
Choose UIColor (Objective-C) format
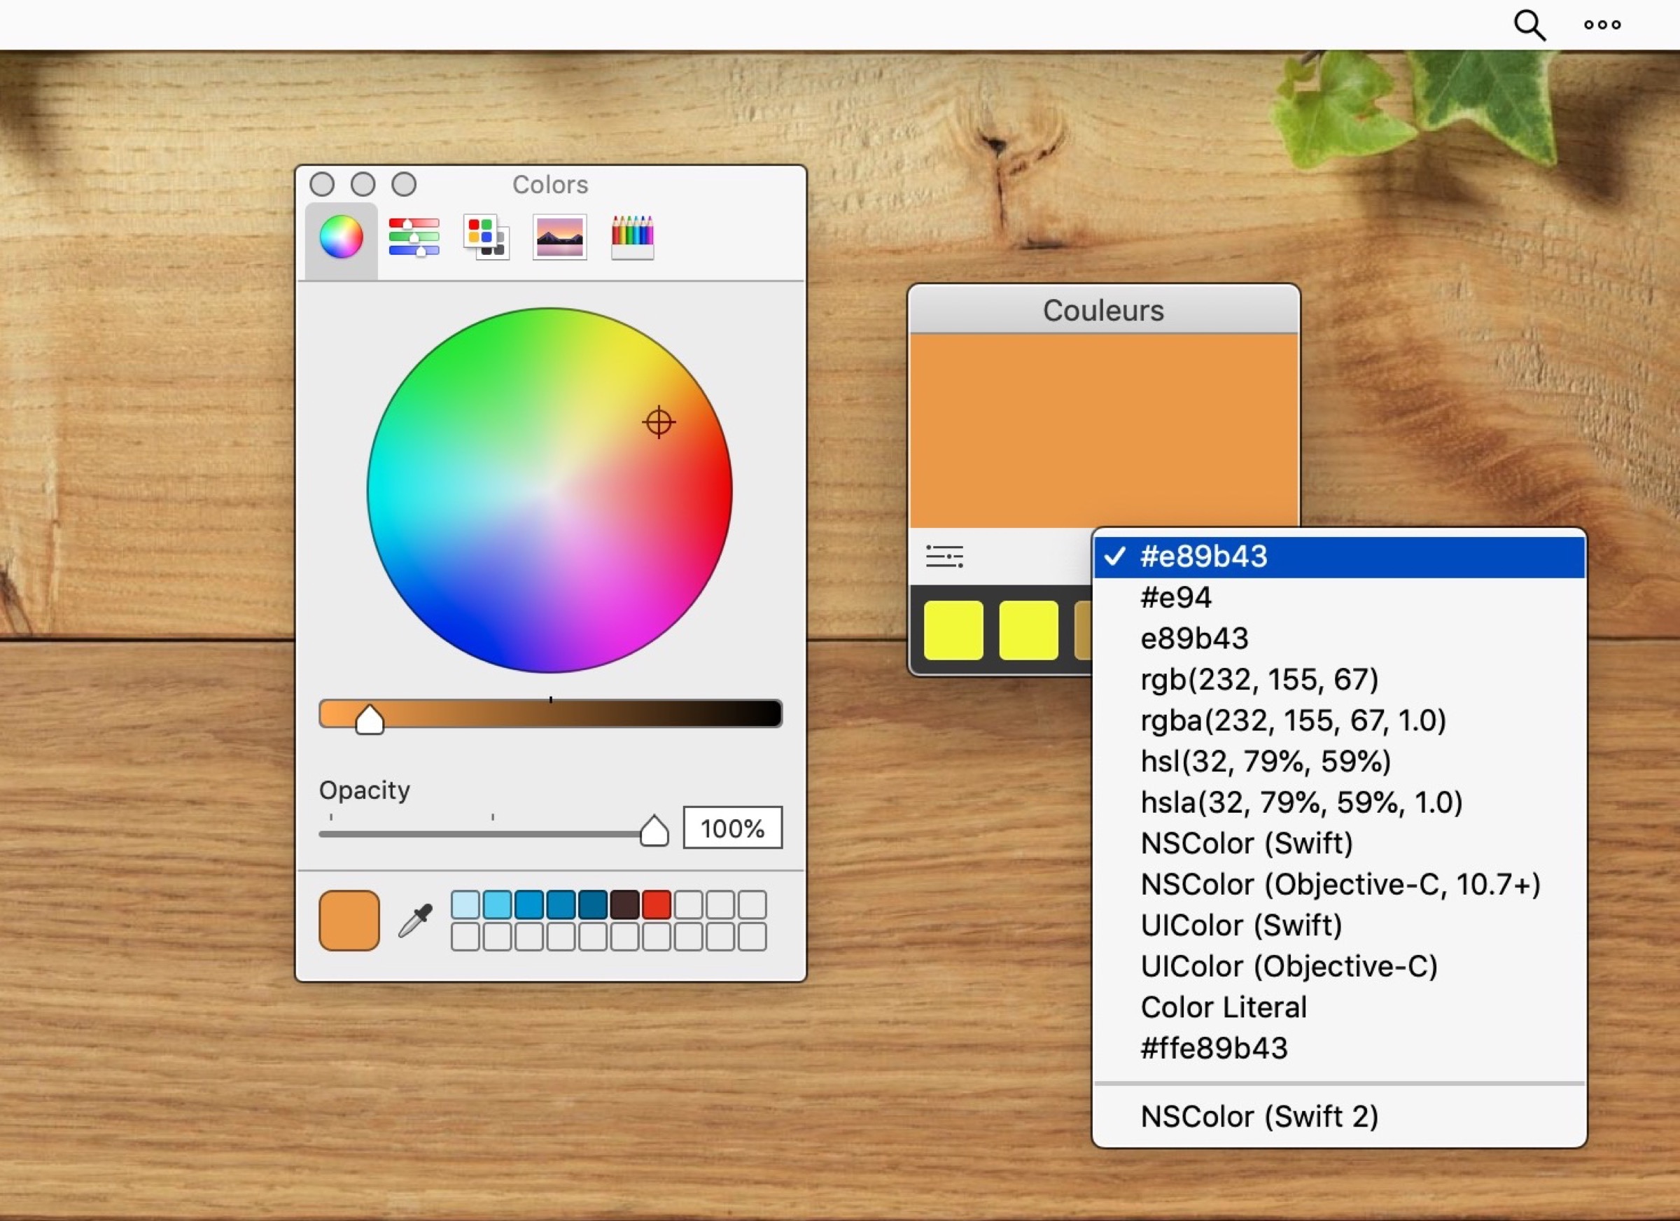tap(1289, 966)
